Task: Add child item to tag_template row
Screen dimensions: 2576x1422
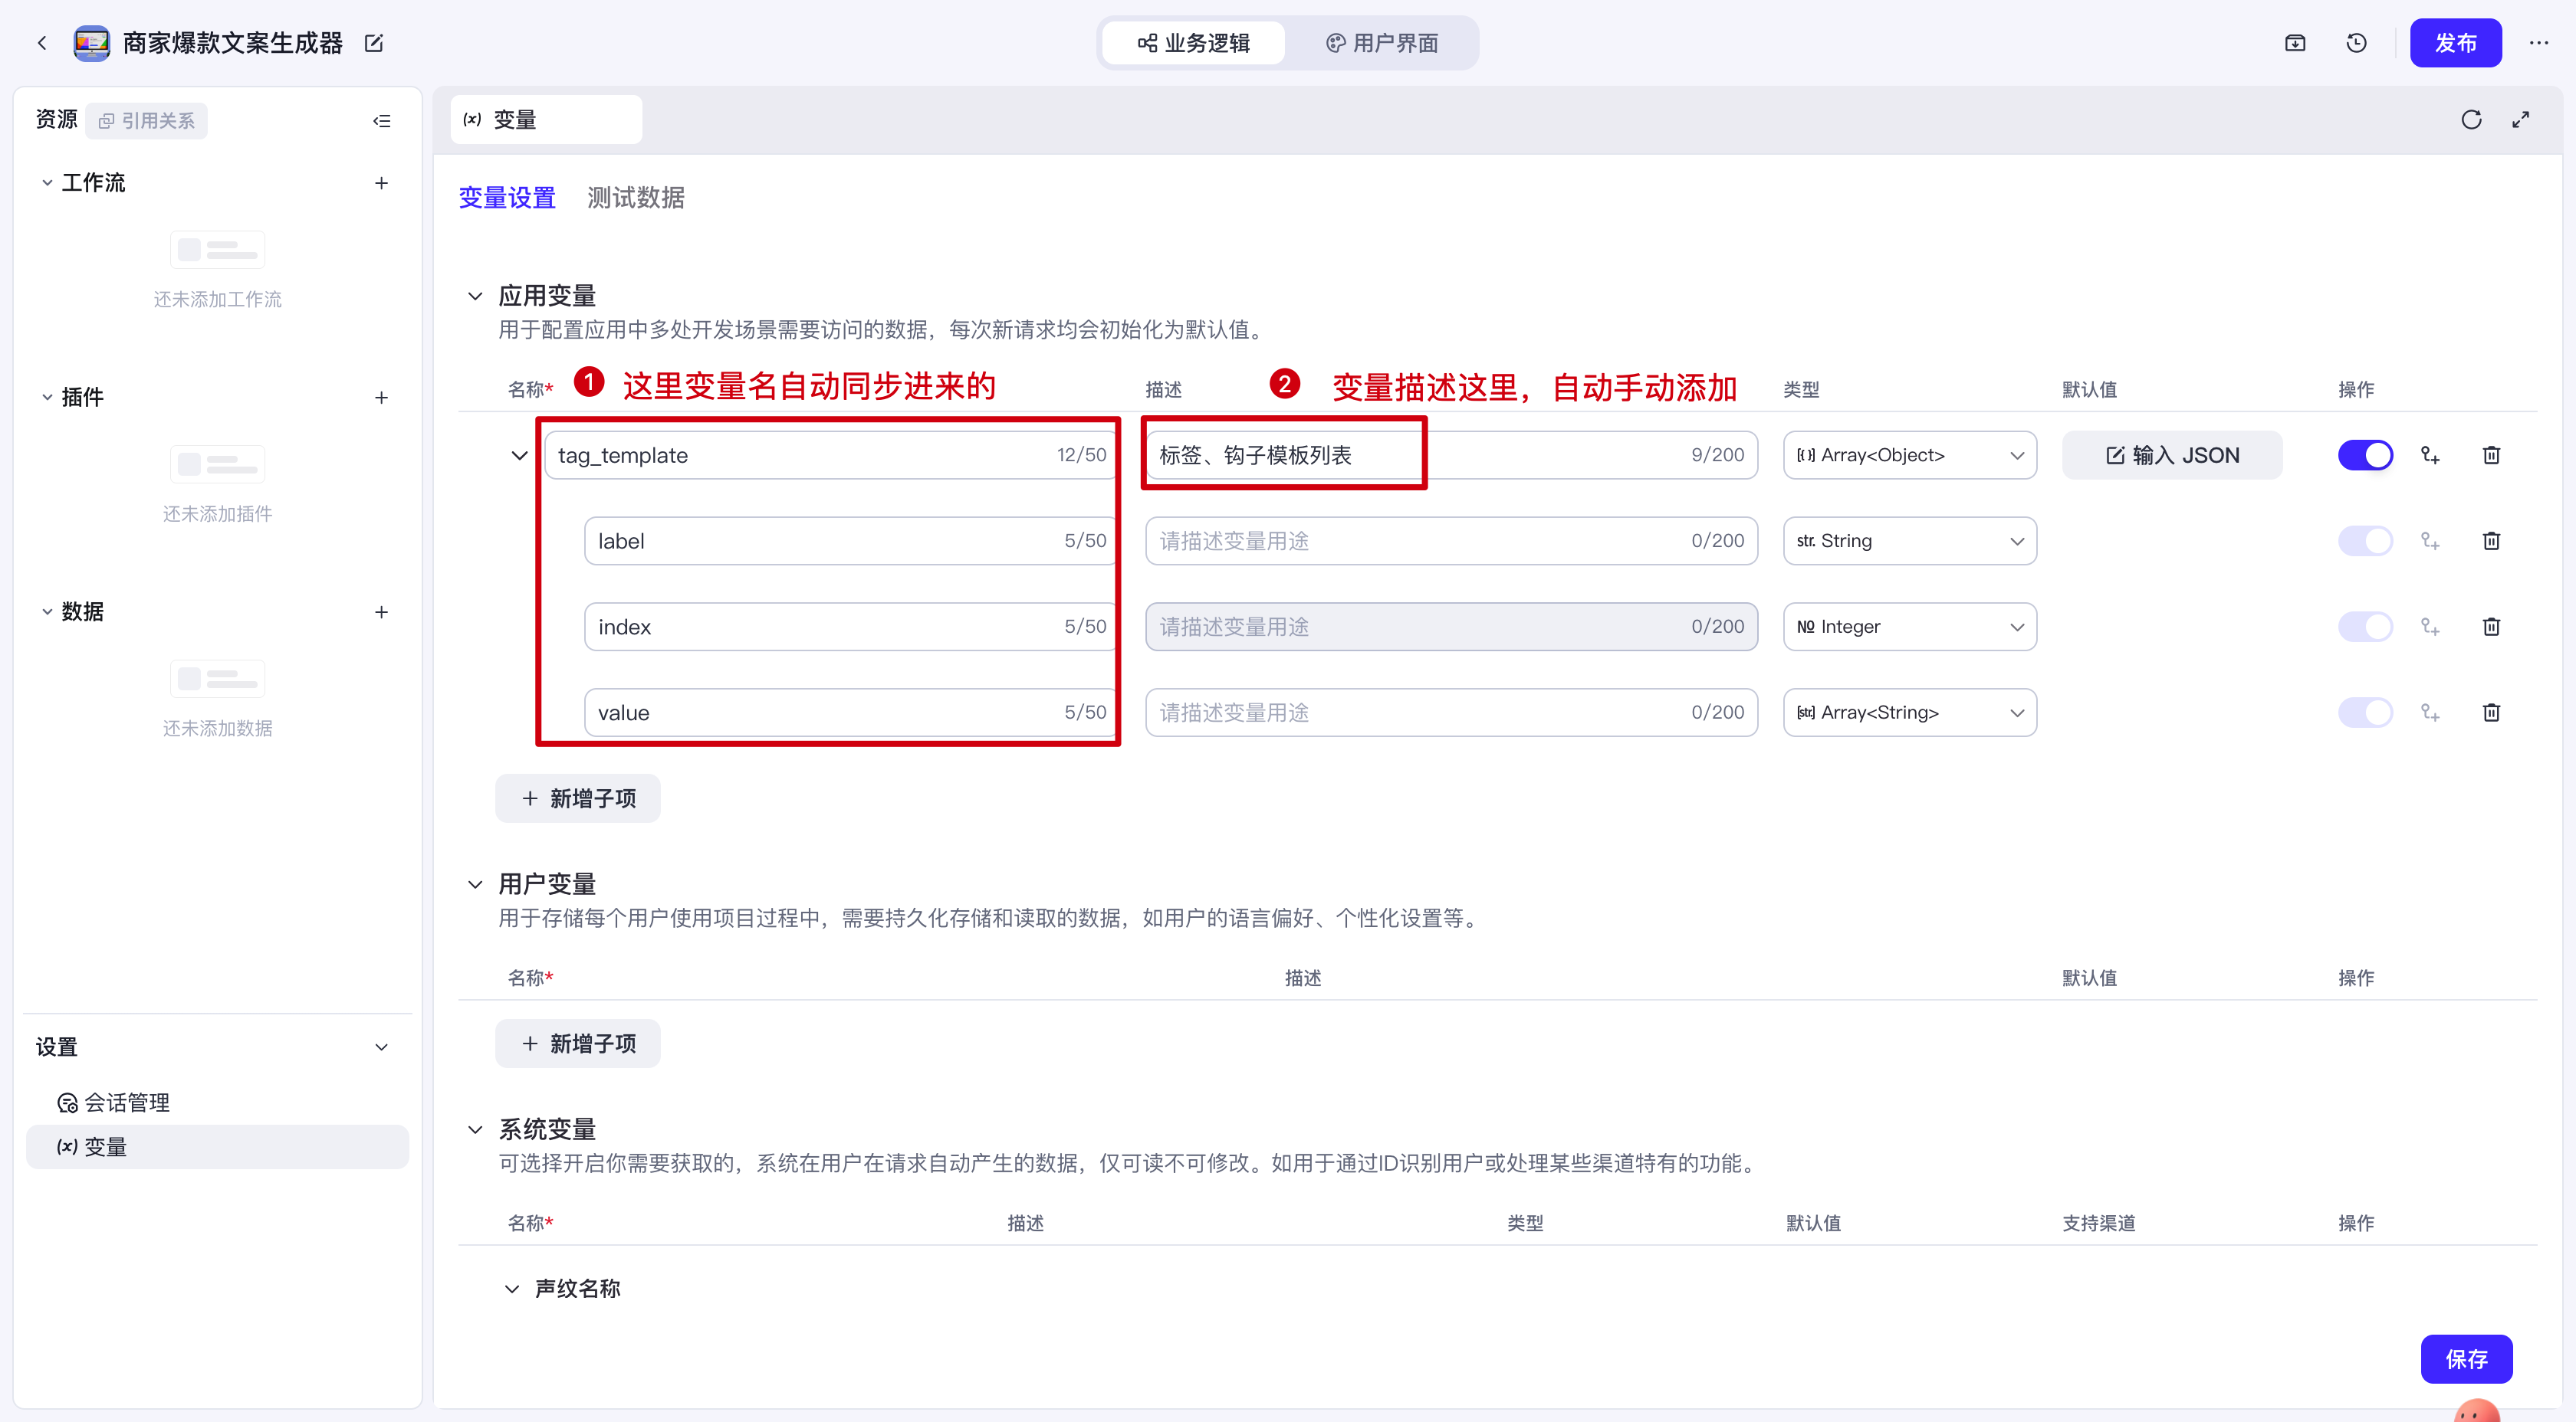Action: 2430,456
